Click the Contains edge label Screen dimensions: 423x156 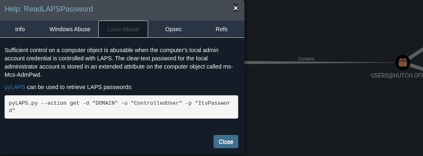point(306,59)
